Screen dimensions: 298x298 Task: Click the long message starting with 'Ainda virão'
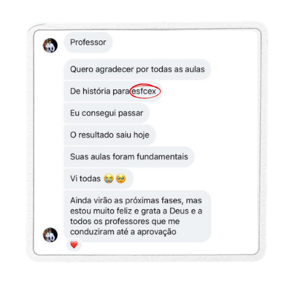tap(137, 216)
